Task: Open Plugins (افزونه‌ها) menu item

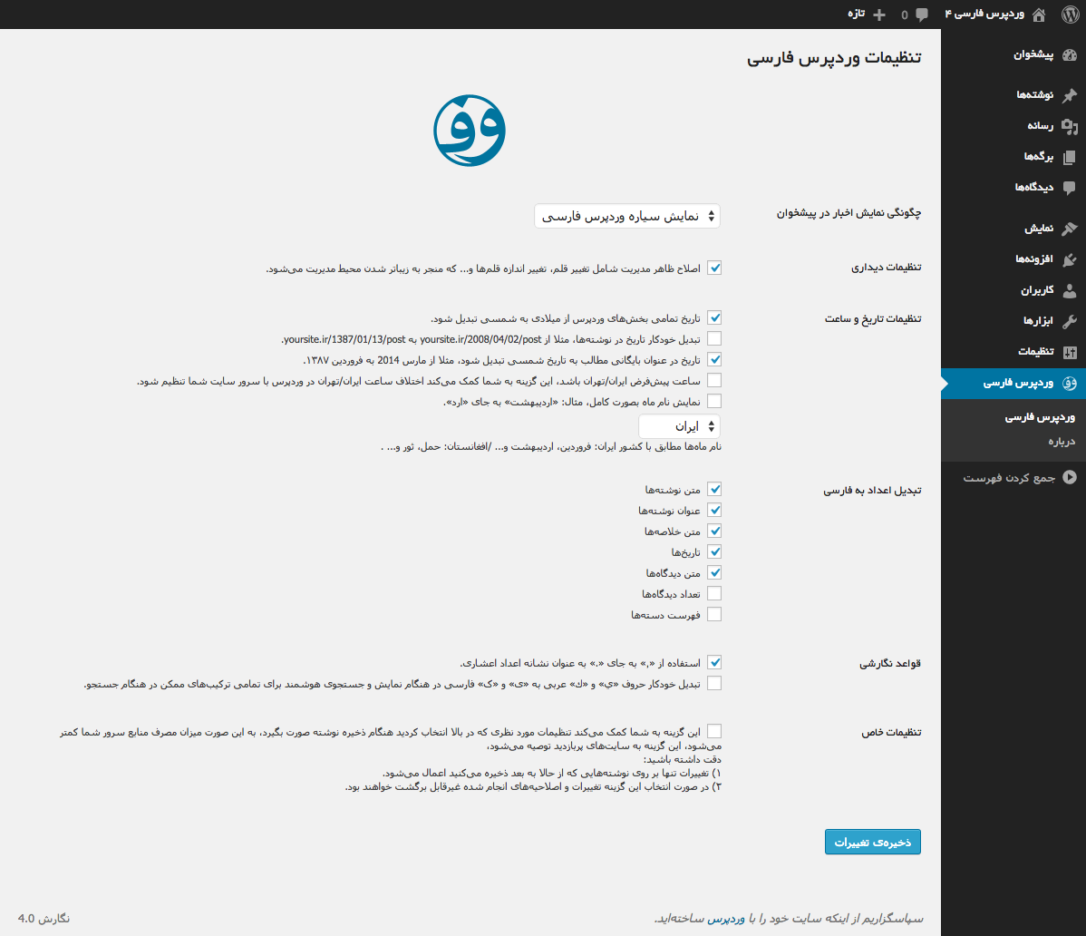Action: (x=1013, y=259)
